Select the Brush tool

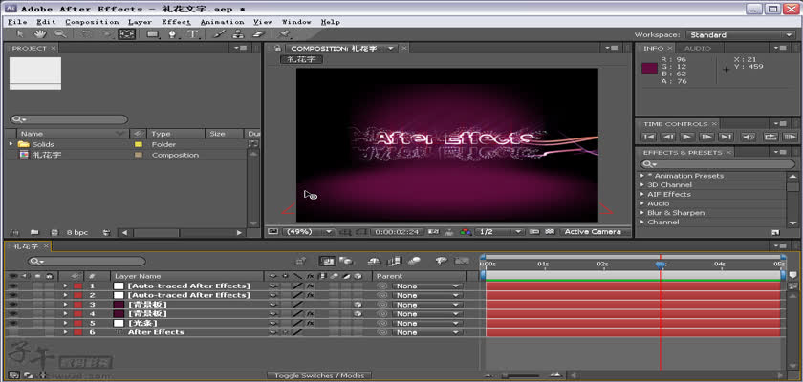[219, 34]
